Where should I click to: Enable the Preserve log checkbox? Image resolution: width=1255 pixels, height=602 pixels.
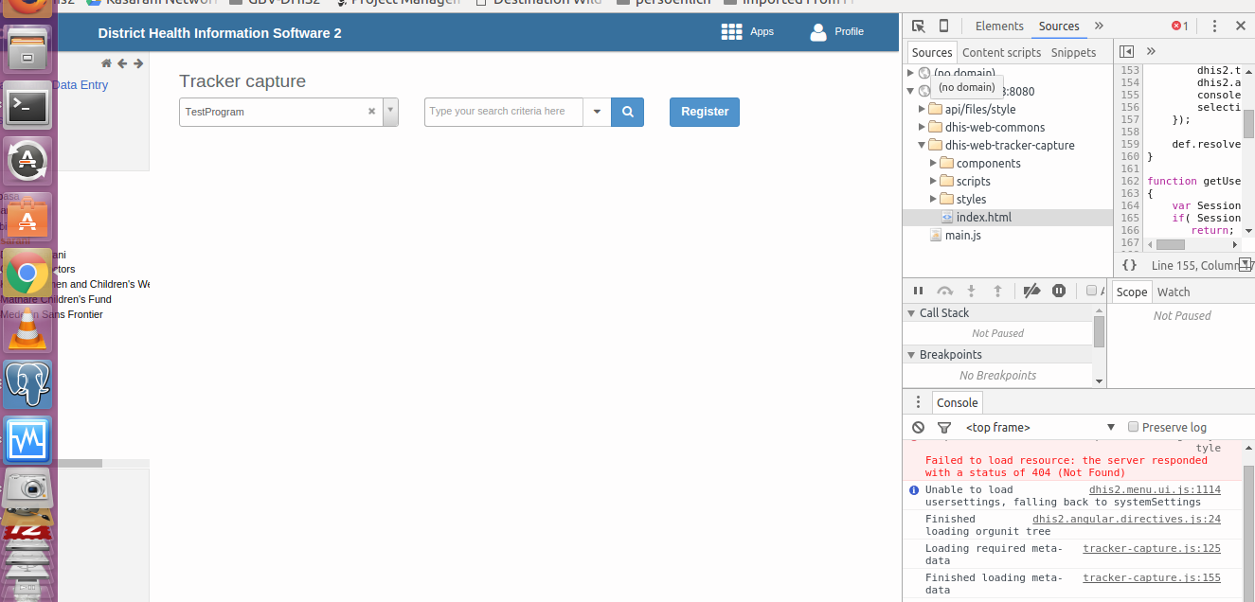click(1133, 427)
